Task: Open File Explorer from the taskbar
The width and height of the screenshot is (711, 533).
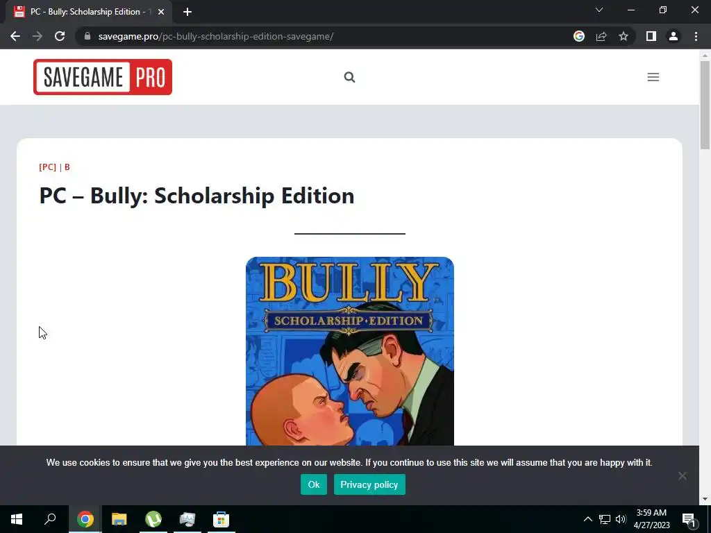Action: [x=119, y=519]
